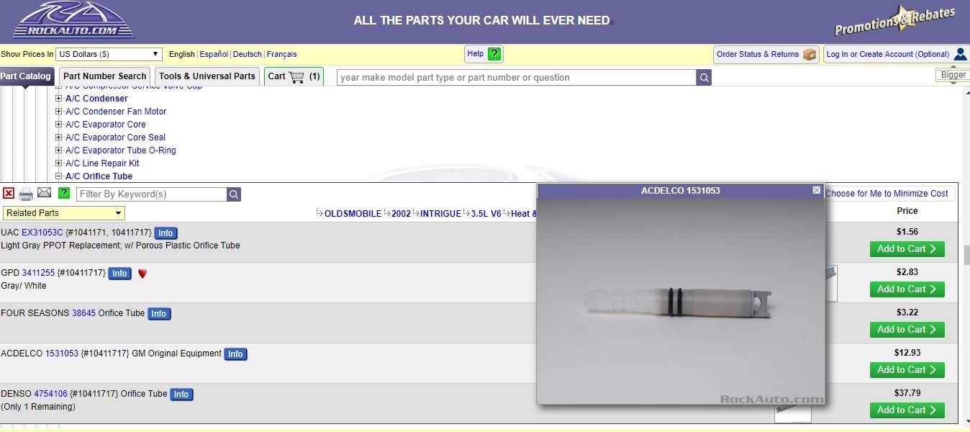Open Order Status & Returns
The width and height of the screenshot is (970, 432).
pos(766,54)
